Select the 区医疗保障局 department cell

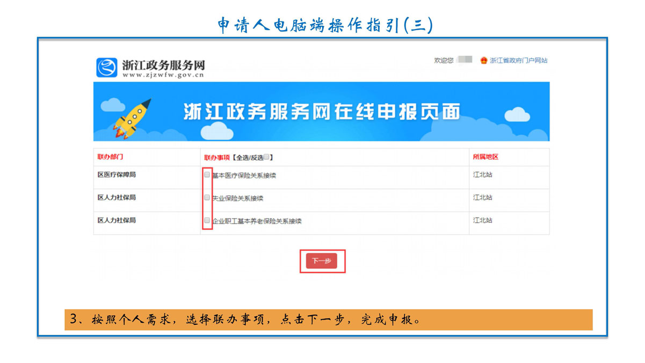117,175
